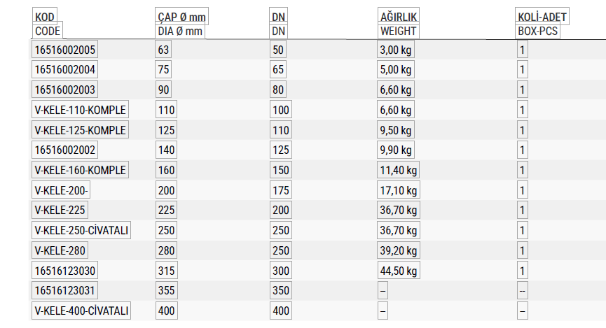The image size is (606, 328).
Task: Click the BOX-PCS subheader
Action: coord(537,31)
